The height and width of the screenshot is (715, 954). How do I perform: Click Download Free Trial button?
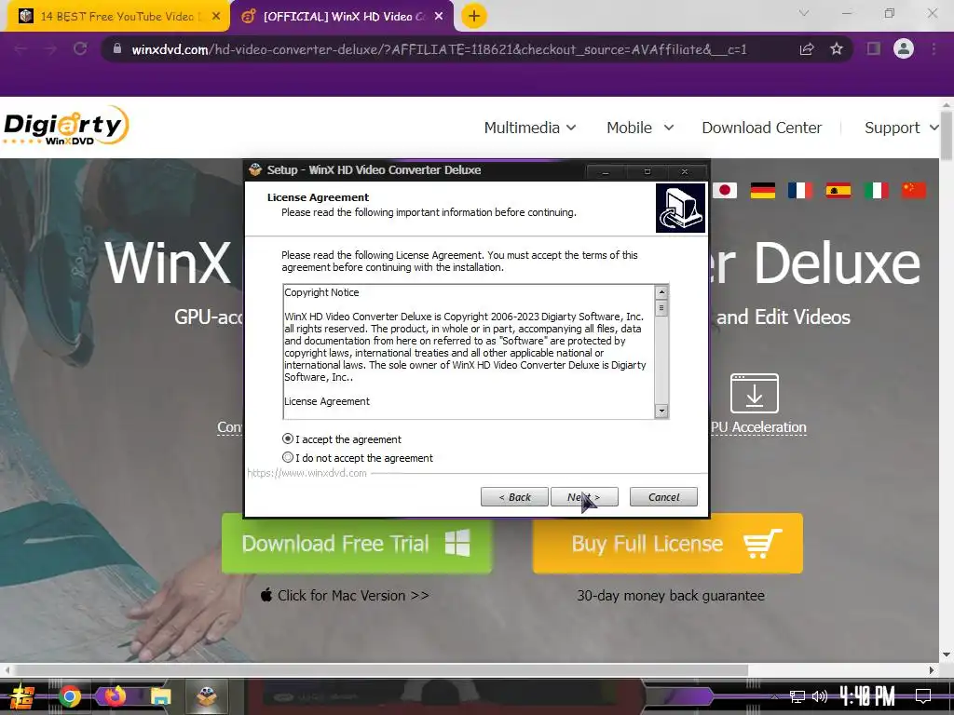357,543
